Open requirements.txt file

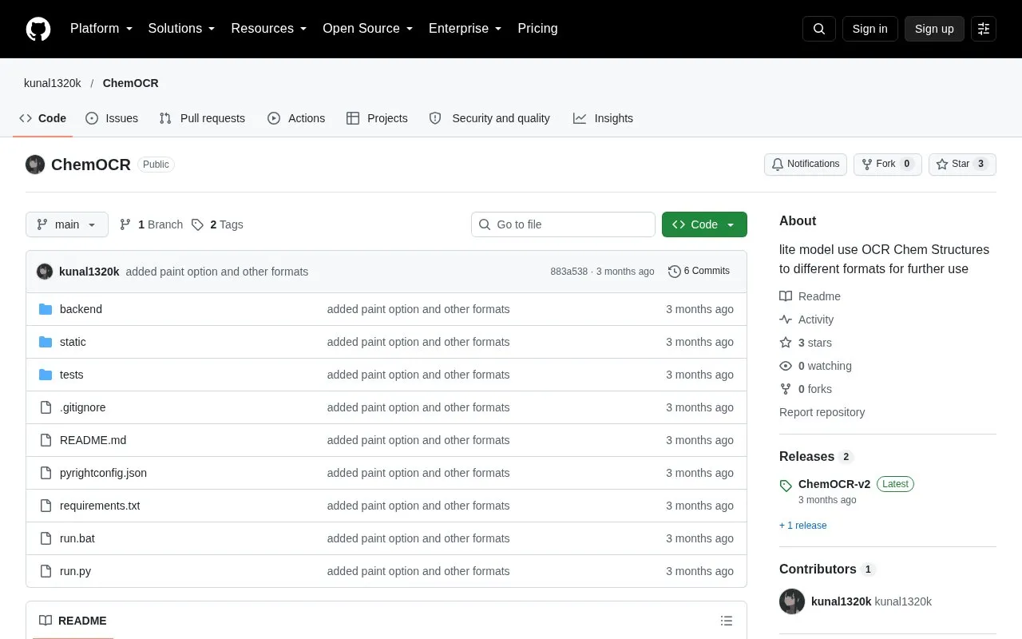pos(100,506)
